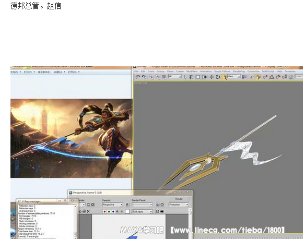Viewport: 304px width, 239px height.
Task: Open the Production render mode dropdown
Action: point(179,205)
